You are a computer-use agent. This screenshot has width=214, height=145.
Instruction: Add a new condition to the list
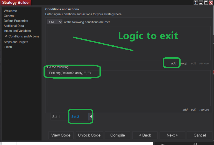tap(174, 63)
